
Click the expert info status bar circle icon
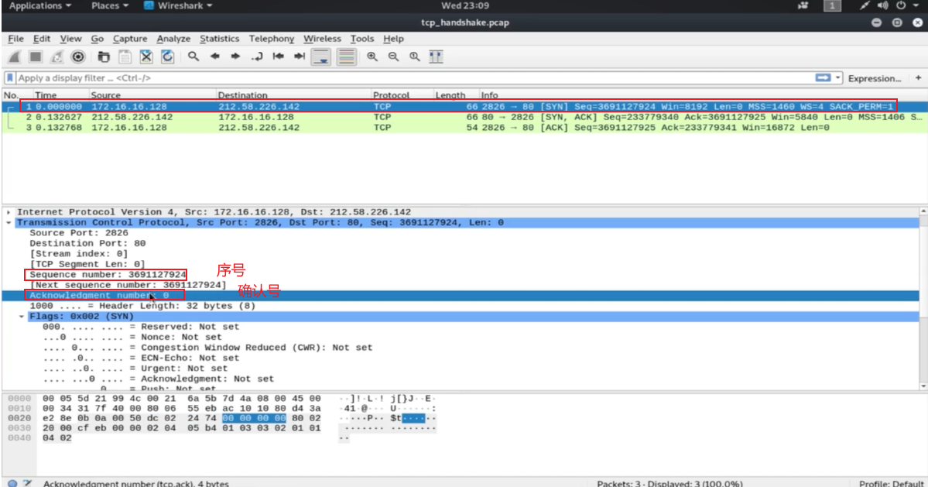click(12, 483)
